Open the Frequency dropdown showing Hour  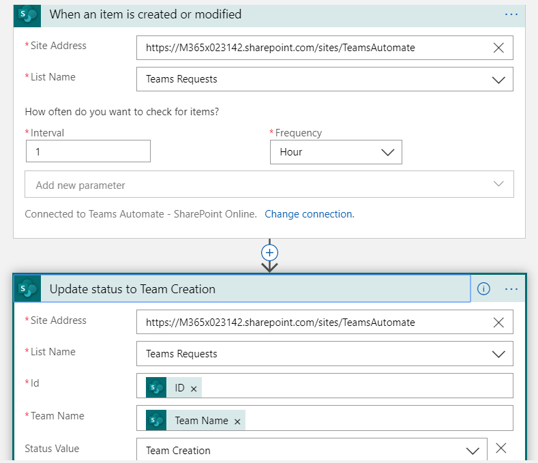click(336, 152)
